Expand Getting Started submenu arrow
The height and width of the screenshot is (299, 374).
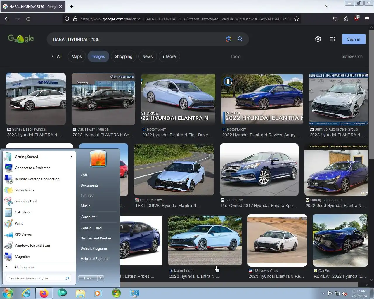[71, 157]
